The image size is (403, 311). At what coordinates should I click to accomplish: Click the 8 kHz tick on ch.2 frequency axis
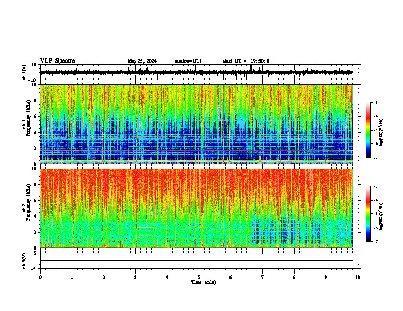(x=35, y=185)
